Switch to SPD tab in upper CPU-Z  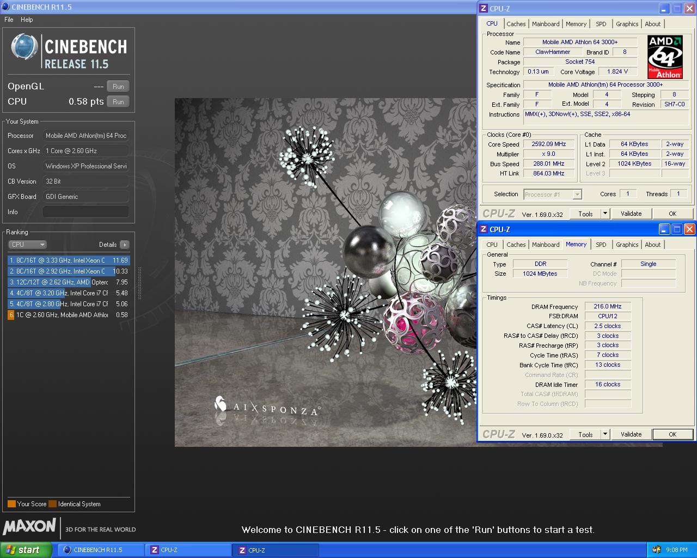pyautogui.click(x=601, y=24)
